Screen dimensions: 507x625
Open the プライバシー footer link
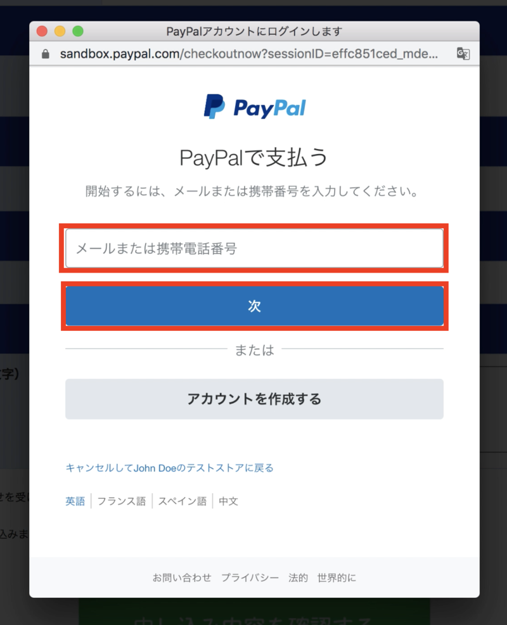pos(250,577)
